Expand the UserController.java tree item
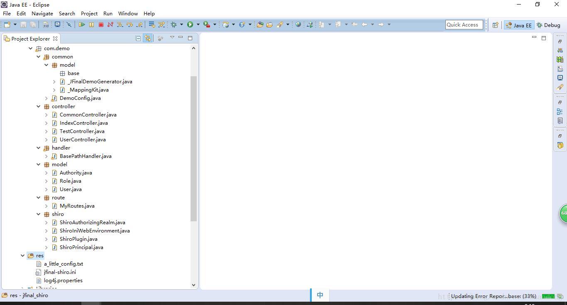Viewport: 567px width, 305px height. click(46, 139)
